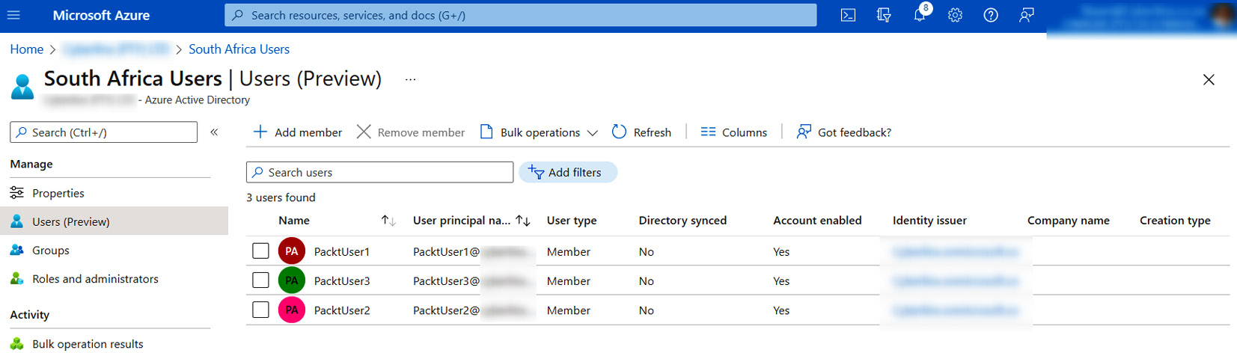Open the ellipsis more options beside title

pyautogui.click(x=410, y=79)
